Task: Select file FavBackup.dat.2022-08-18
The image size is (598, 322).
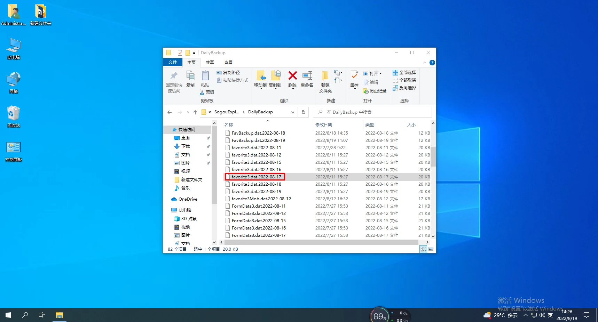Action: pyautogui.click(x=258, y=133)
